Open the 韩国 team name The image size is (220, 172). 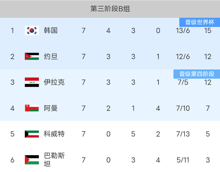51,31
